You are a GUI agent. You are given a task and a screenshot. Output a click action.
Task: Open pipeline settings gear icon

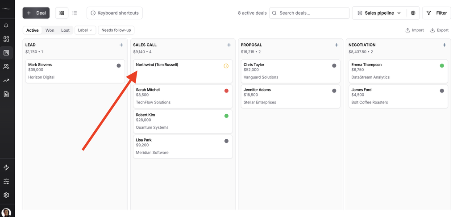pyautogui.click(x=413, y=13)
